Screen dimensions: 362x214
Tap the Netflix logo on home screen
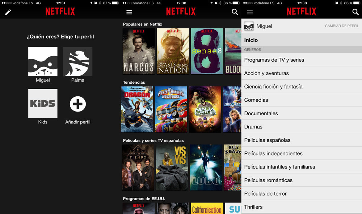click(x=181, y=12)
